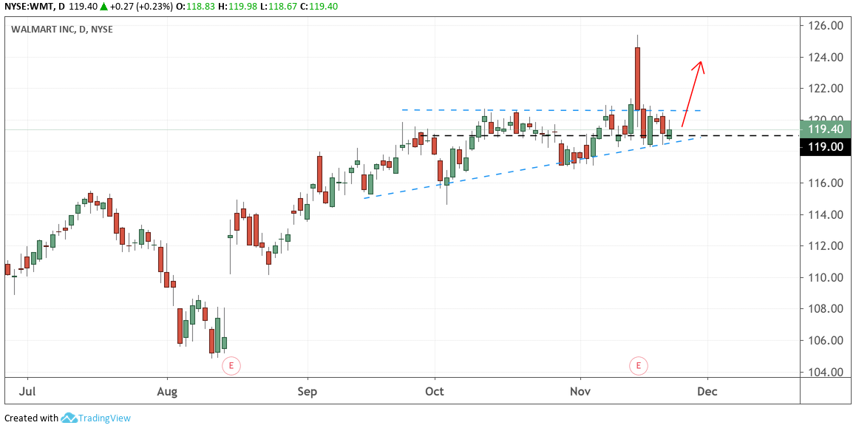Click the red upward arrow annotation

(x=693, y=92)
